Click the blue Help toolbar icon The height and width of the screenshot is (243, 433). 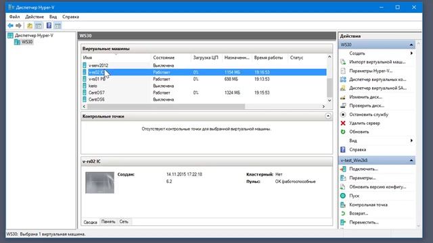tap(49, 26)
